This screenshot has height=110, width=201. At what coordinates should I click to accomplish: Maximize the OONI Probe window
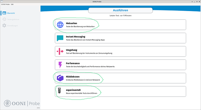197,2
